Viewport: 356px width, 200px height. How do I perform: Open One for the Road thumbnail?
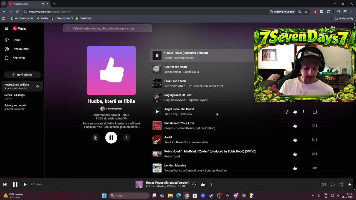click(x=157, y=69)
